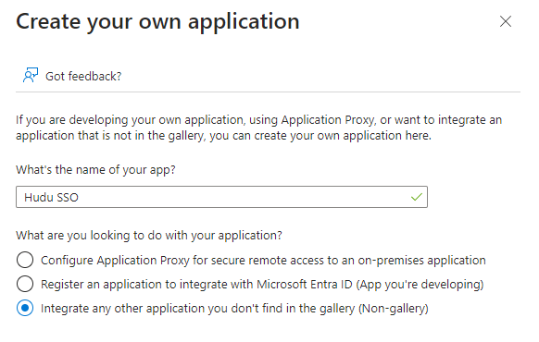This screenshot has width=539, height=342.
Task: Click the Microsoft Entra ID text in second option
Action: pos(305,285)
